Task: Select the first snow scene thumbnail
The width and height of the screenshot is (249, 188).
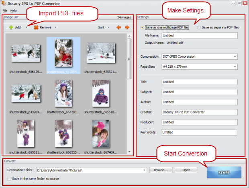Action: (x=26, y=53)
